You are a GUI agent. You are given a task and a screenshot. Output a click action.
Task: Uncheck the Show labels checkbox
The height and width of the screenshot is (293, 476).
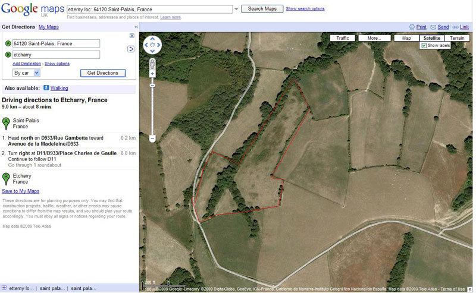pos(424,46)
